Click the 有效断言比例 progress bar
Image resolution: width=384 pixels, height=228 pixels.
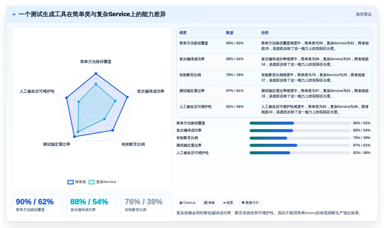pos(300,138)
